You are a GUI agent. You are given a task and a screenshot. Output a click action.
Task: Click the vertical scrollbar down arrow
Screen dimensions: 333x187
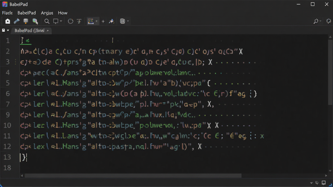click(x=330, y=171)
